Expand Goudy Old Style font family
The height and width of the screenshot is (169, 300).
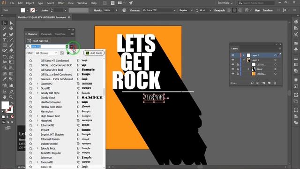(x=37, y=93)
